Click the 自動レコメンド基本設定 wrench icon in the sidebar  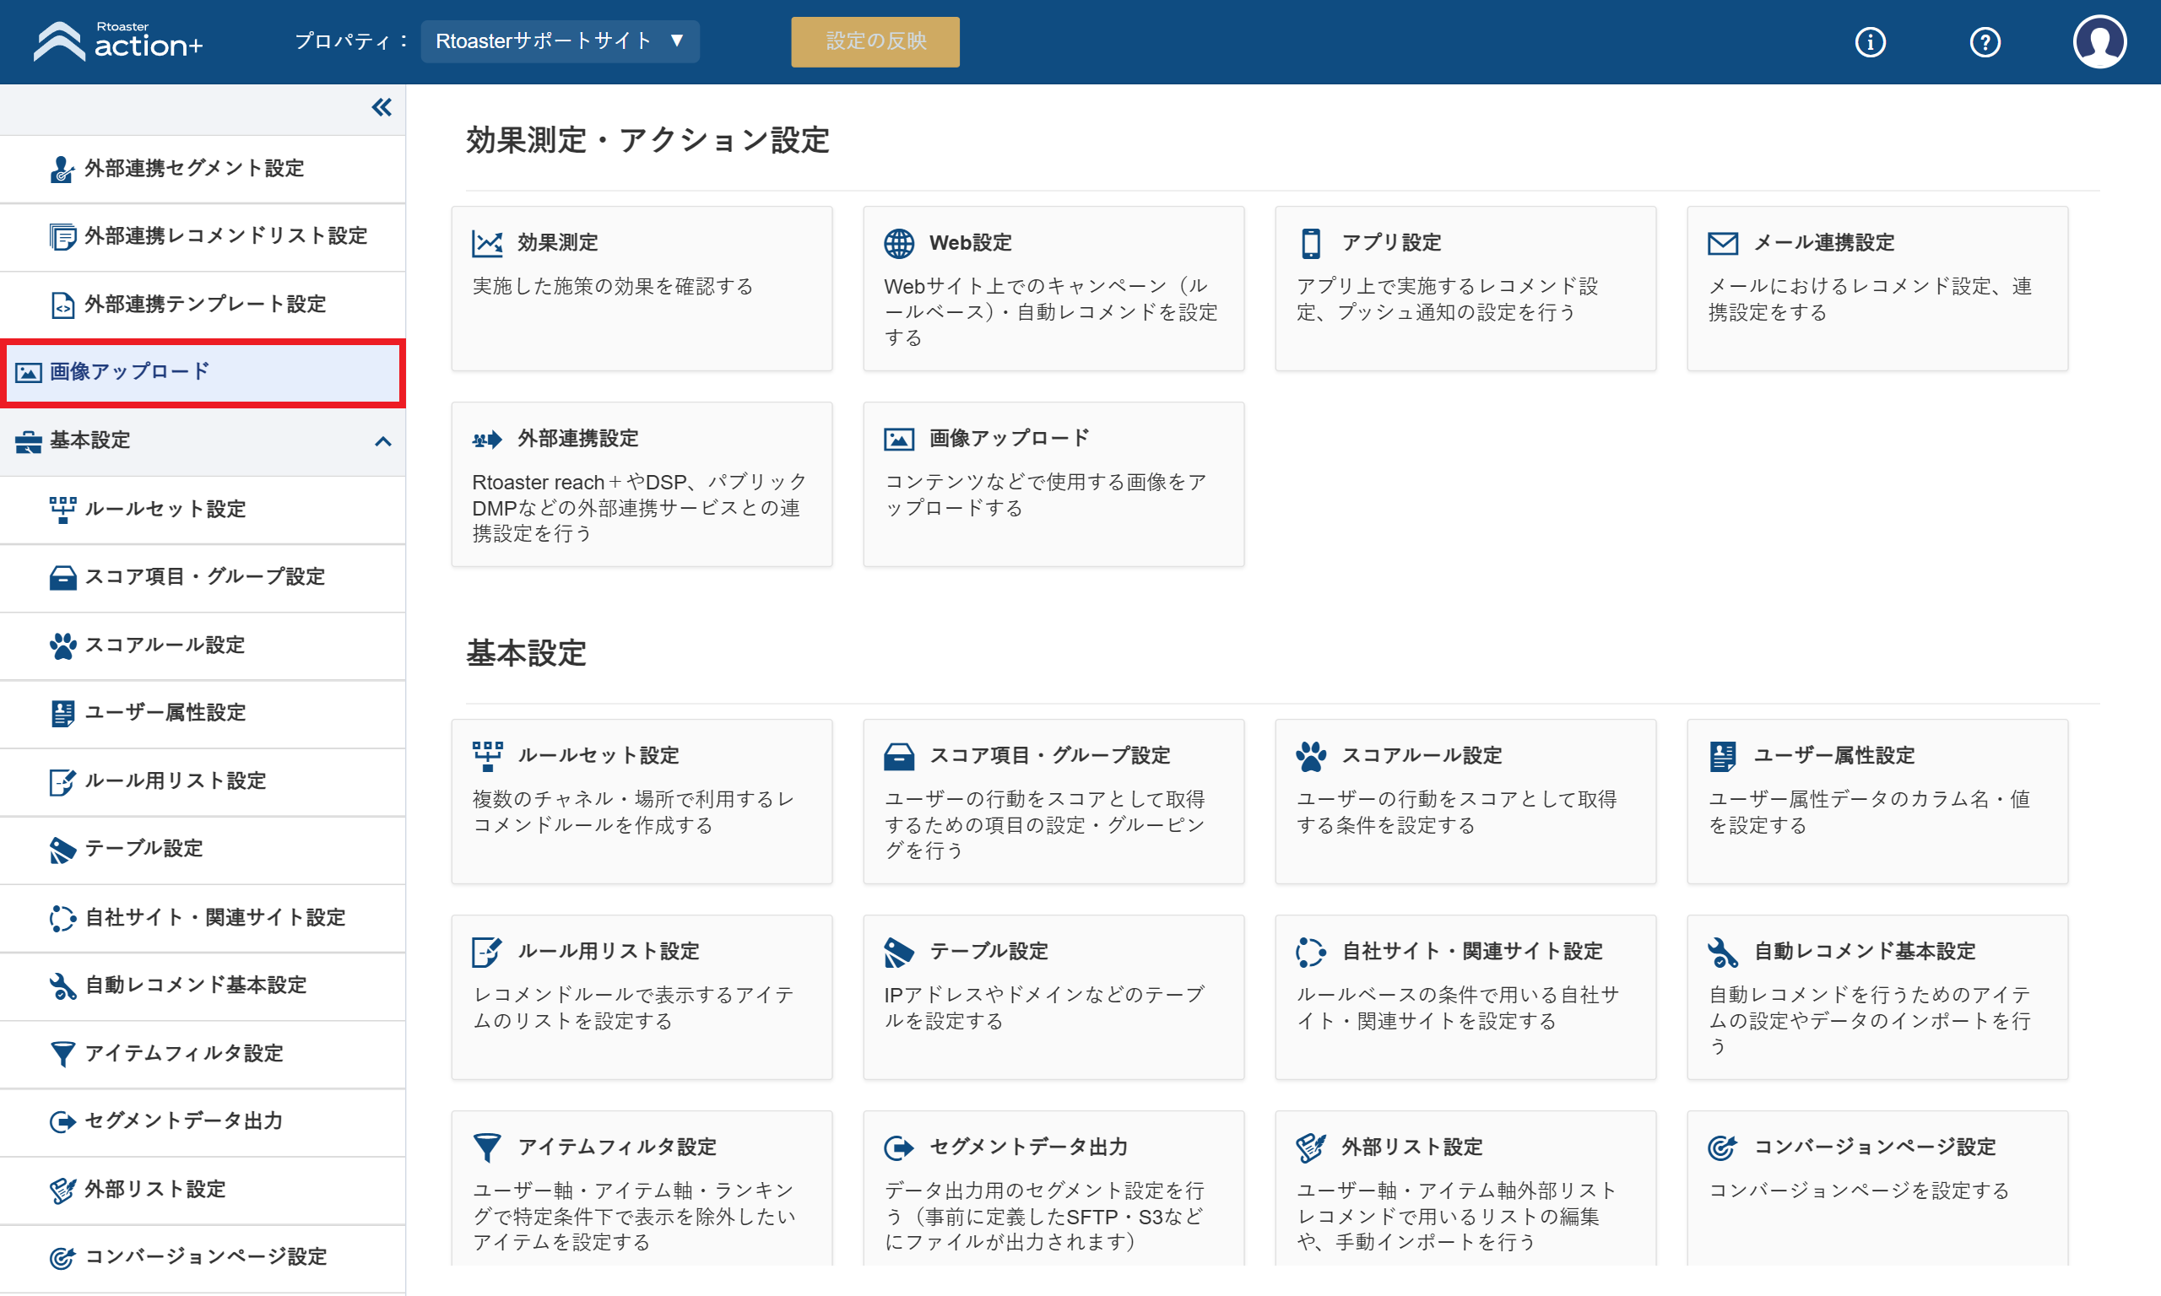[63, 986]
